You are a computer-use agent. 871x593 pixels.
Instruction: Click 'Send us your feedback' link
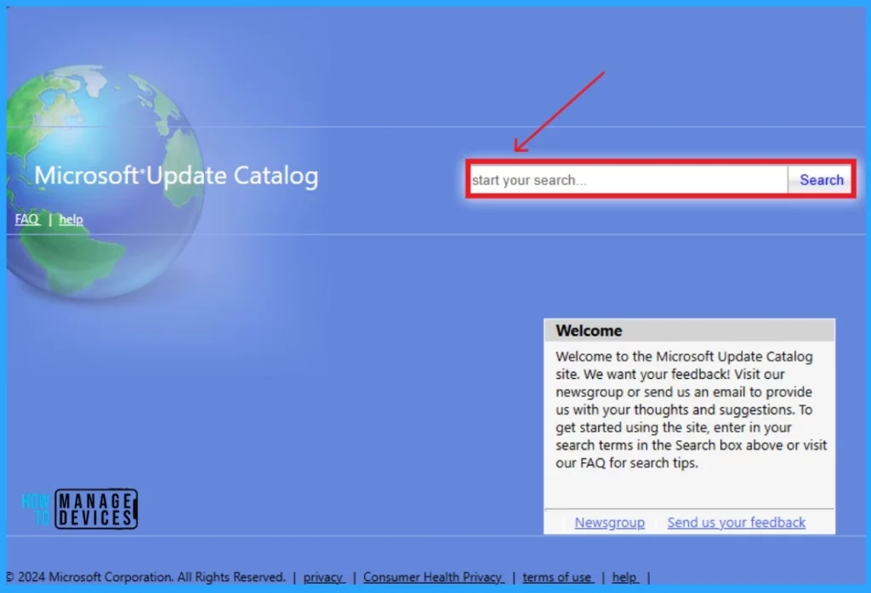click(736, 522)
